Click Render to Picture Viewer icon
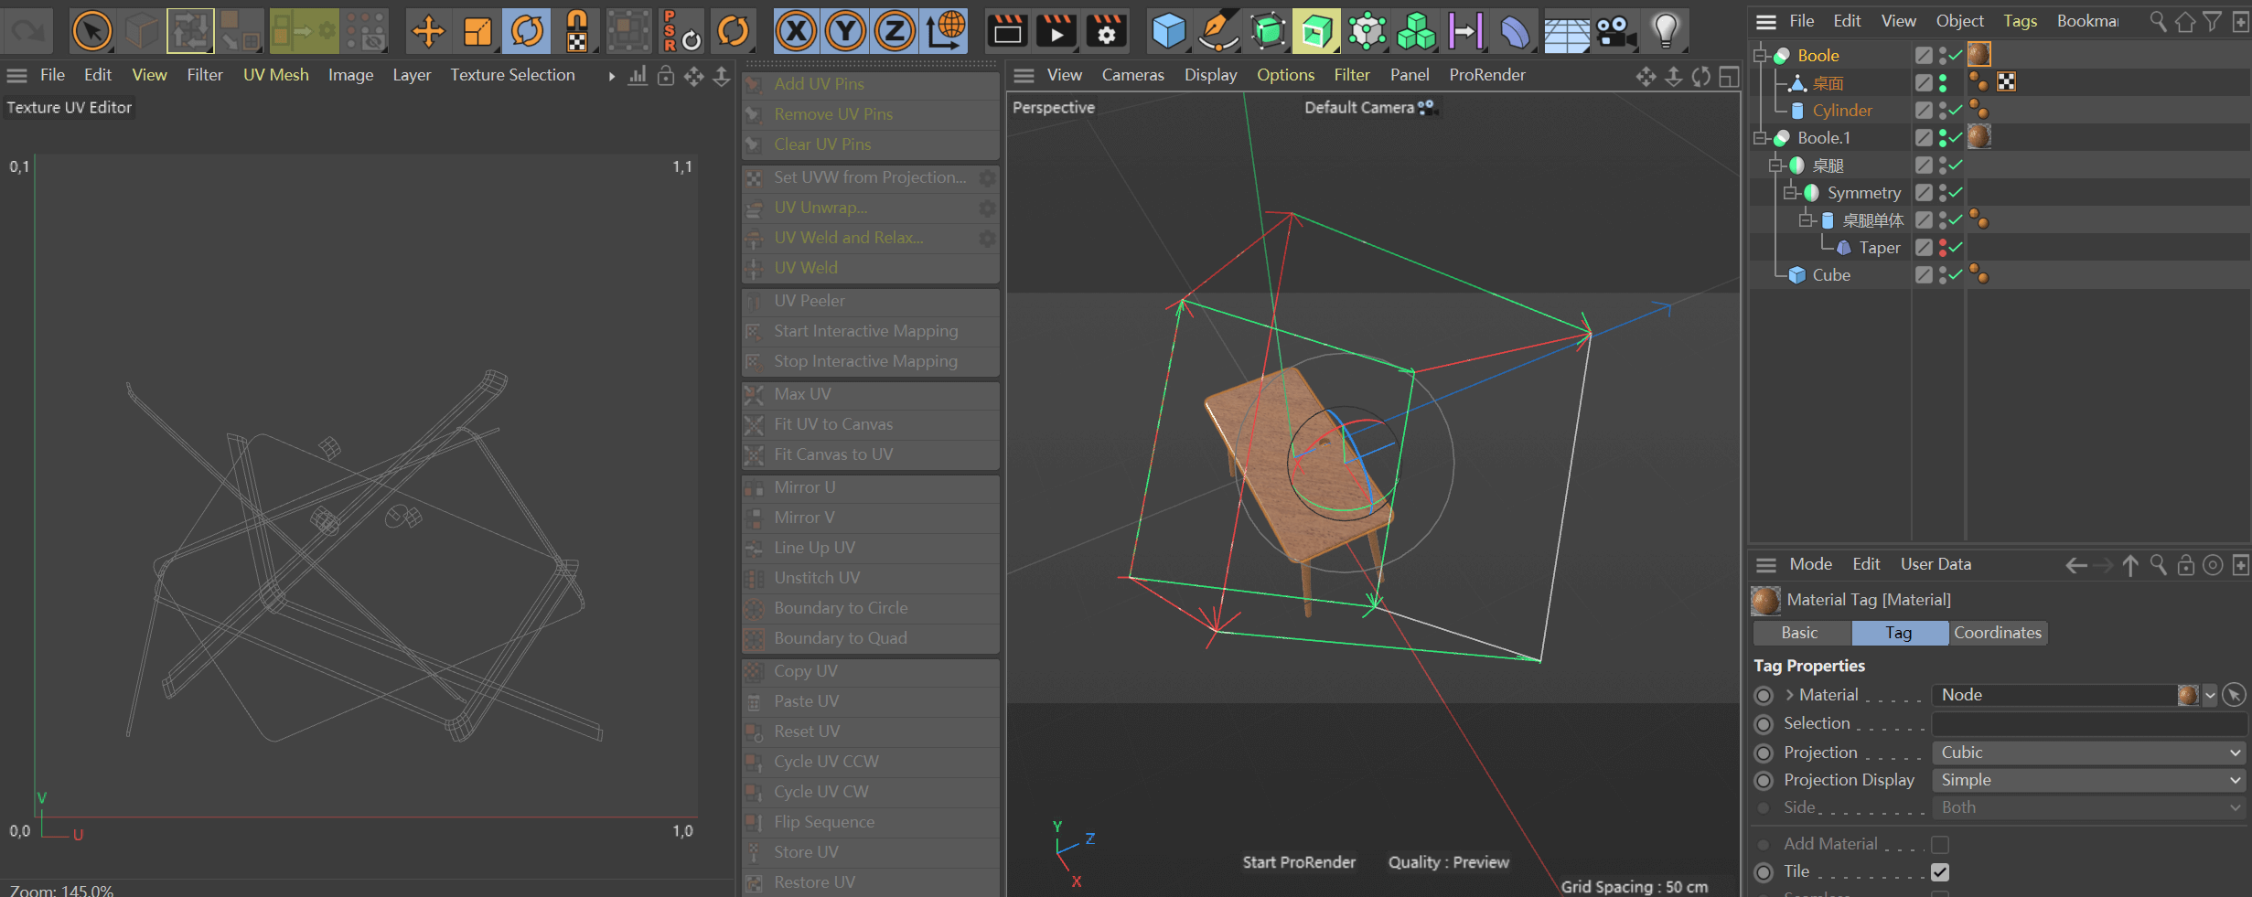This screenshot has height=897, width=2252. (1056, 32)
